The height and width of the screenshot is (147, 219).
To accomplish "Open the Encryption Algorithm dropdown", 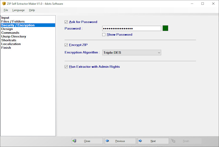I will tap(132, 53).
